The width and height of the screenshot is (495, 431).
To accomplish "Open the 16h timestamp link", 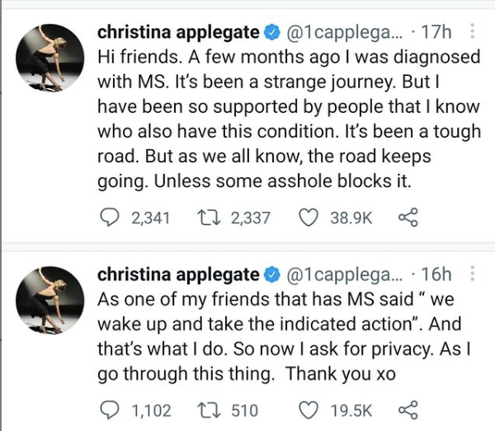I will [x=434, y=274].
